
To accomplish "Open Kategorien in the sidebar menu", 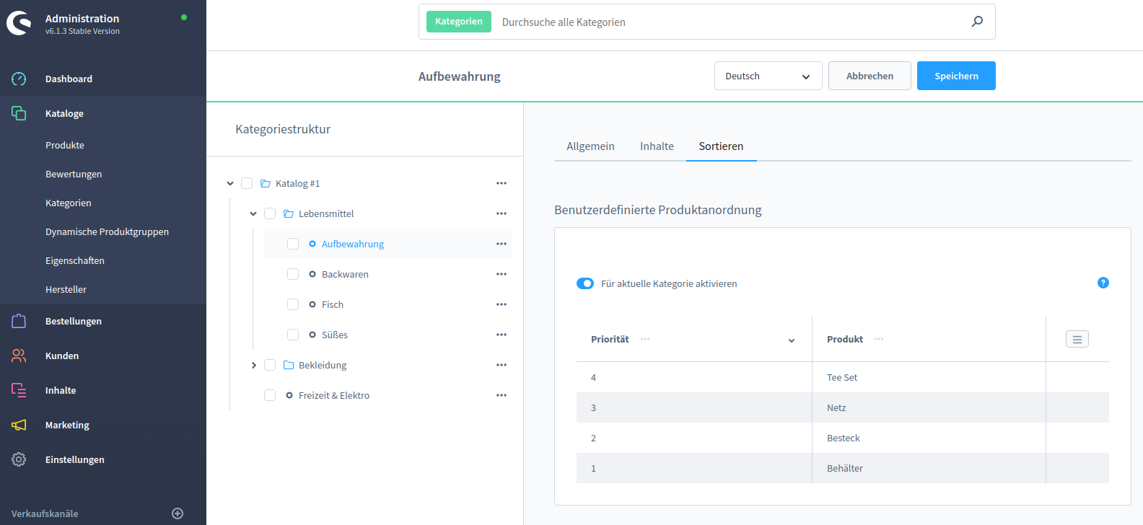I will point(69,203).
